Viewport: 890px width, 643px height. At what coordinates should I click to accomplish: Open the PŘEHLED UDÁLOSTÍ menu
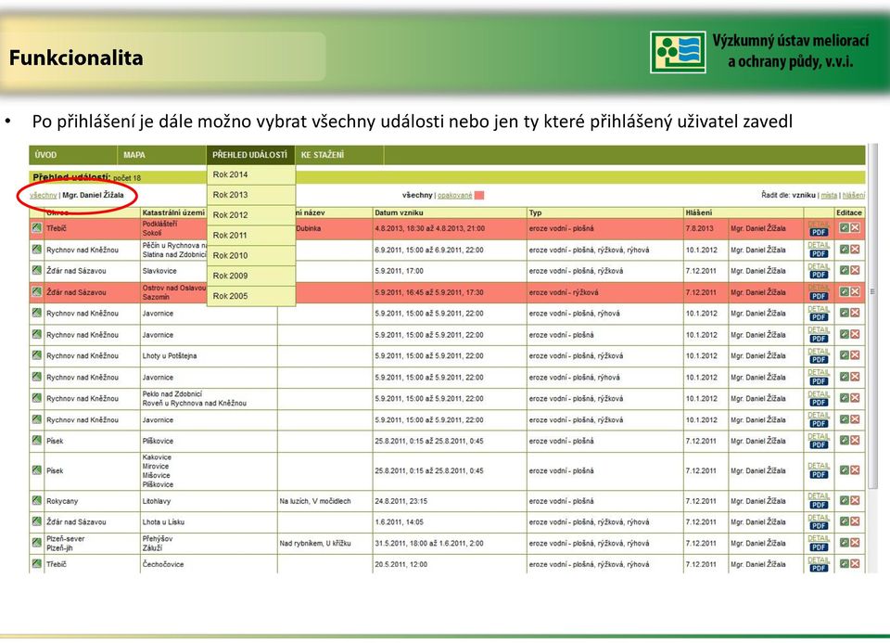pos(250,155)
